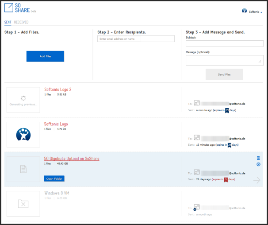This screenshot has height=225, width=268.
Task: Click the Send Files button
Action: click(224, 74)
